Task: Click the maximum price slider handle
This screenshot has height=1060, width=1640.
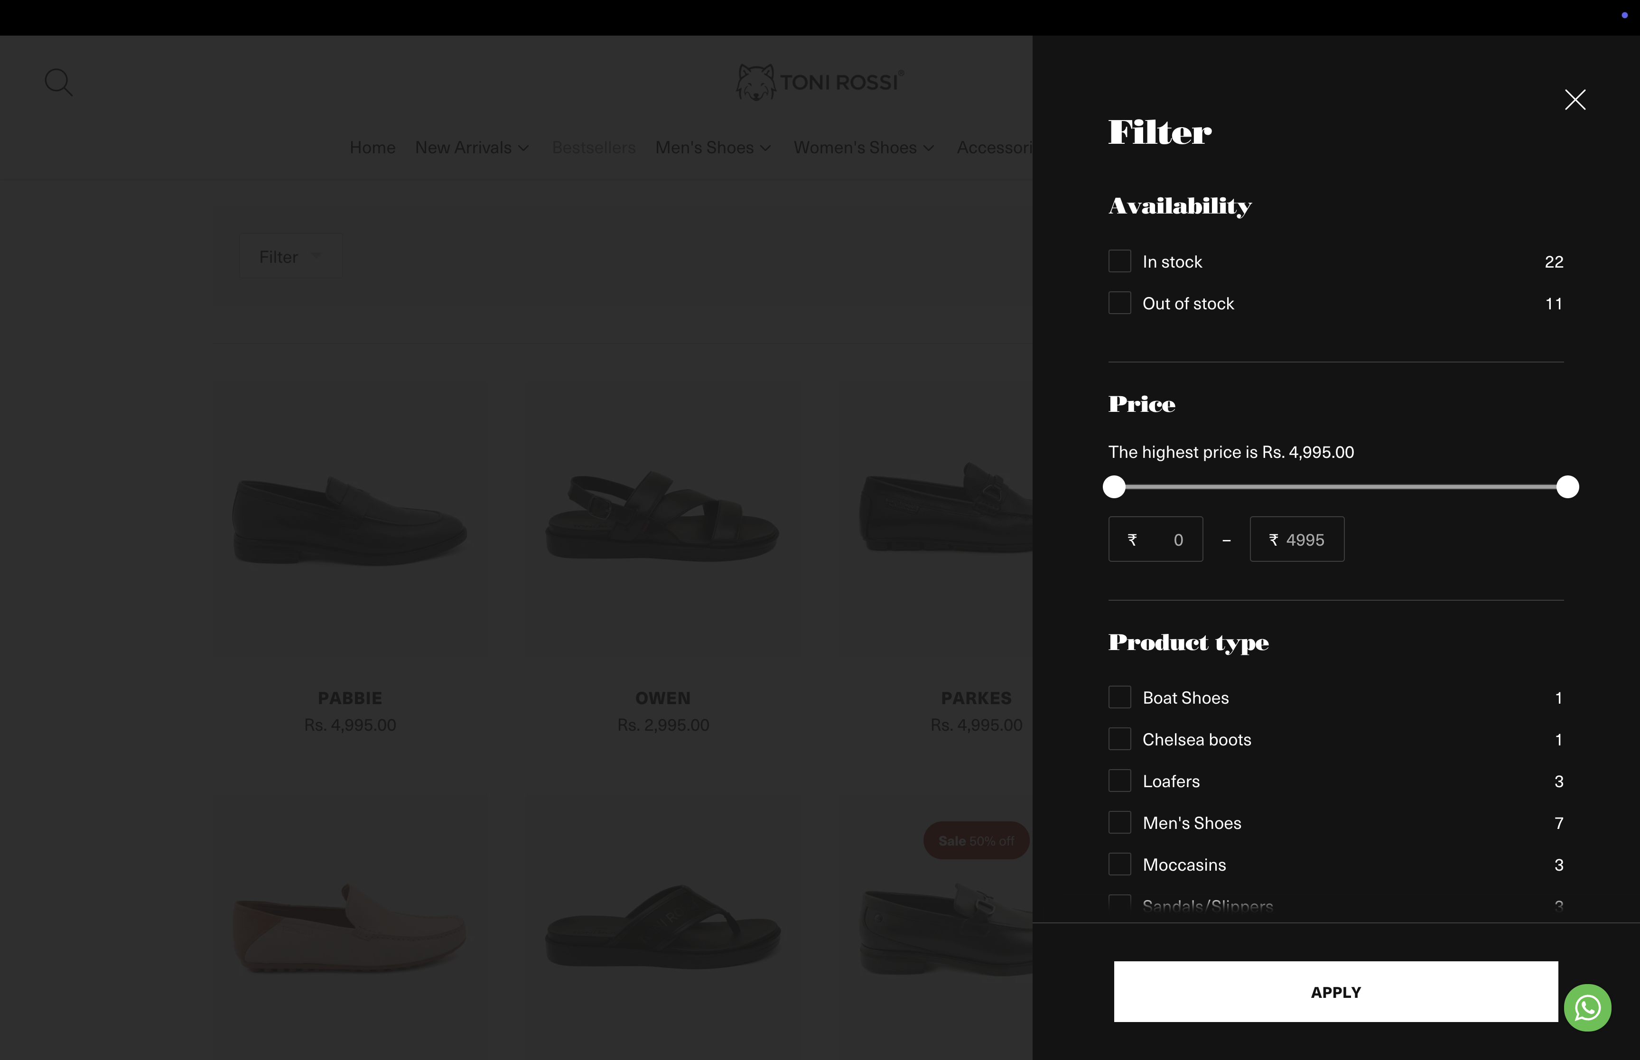Action: pyautogui.click(x=1567, y=487)
